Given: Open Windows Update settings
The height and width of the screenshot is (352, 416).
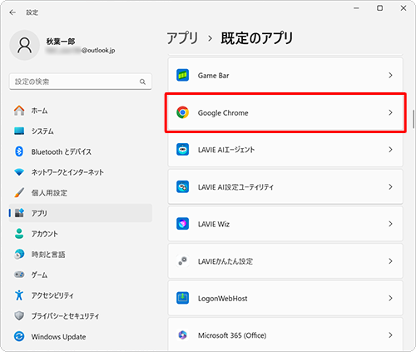Looking at the screenshot, I should point(81,336).
